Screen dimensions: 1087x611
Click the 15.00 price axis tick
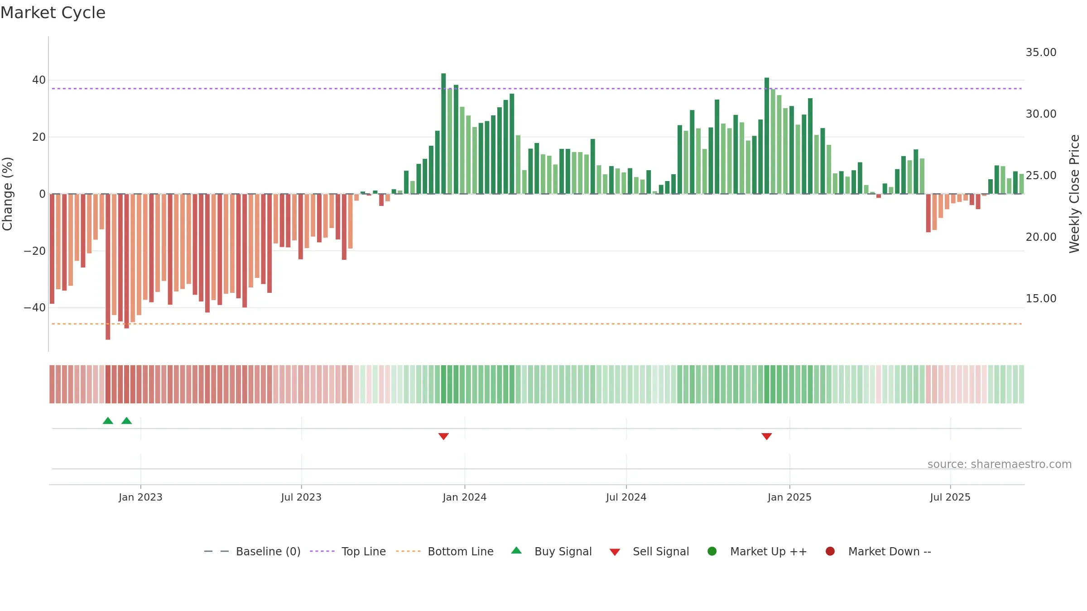point(1041,299)
